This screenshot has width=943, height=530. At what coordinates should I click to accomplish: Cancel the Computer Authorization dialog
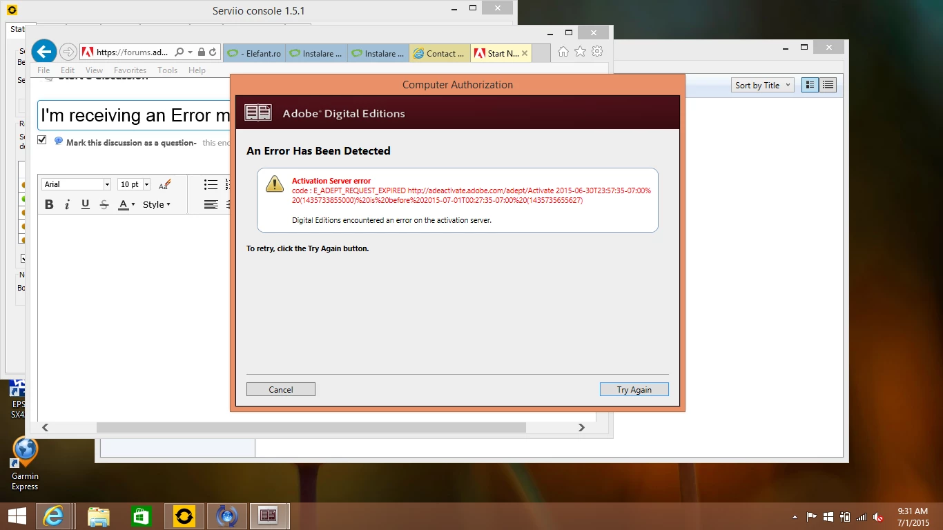[280, 389]
